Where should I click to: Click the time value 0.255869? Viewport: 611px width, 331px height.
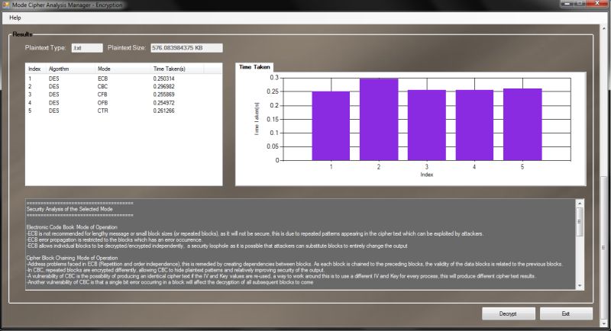163,95
